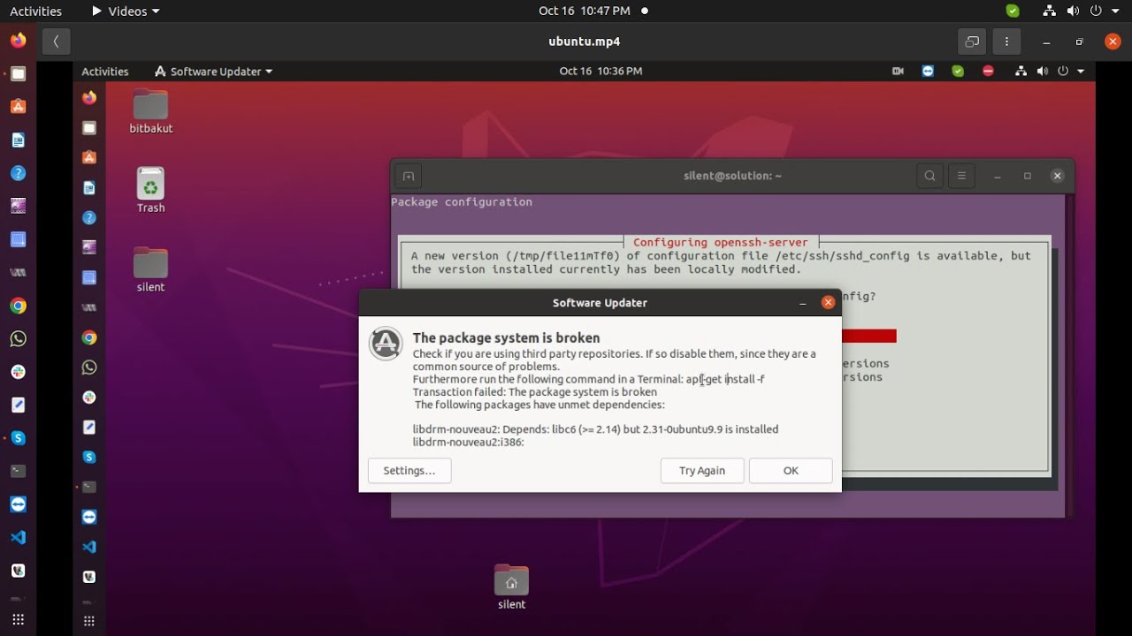Viewport: 1132px width, 636px height.
Task: Open the Terminal icon in the video's dock
Action: point(88,487)
